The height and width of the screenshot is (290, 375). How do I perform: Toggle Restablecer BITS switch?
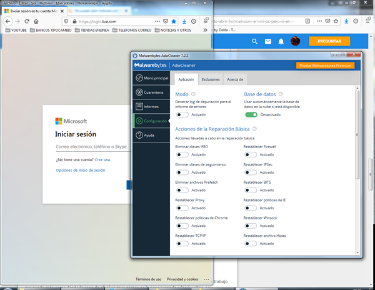click(x=251, y=190)
